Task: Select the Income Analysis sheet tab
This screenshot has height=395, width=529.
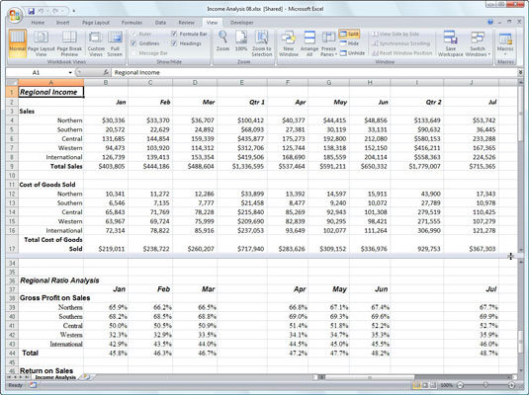Action: click(x=55, y=377)
